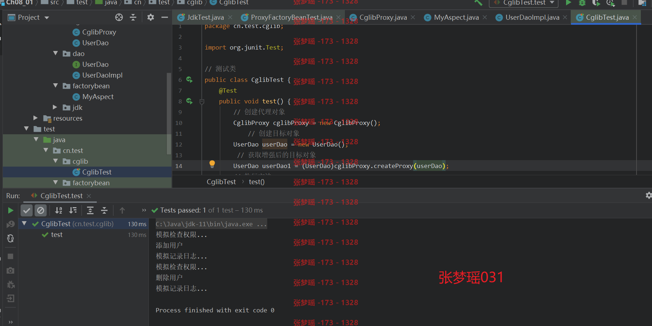Expand all test results

pyautogui.click(x=90, y=210)
